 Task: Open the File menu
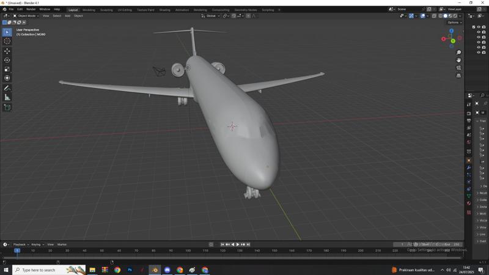11,9
